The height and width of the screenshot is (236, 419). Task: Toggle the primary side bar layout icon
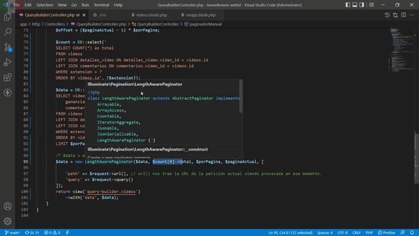[348, 5]
